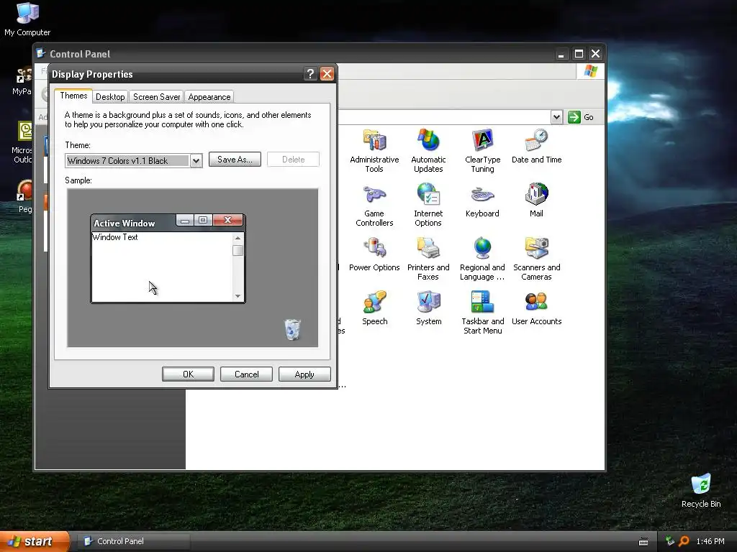Click the Save As... button

(x=235, y=160)
